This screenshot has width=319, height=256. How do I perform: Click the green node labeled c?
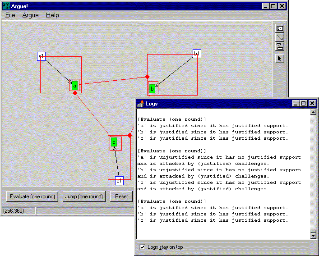(114, 142)
